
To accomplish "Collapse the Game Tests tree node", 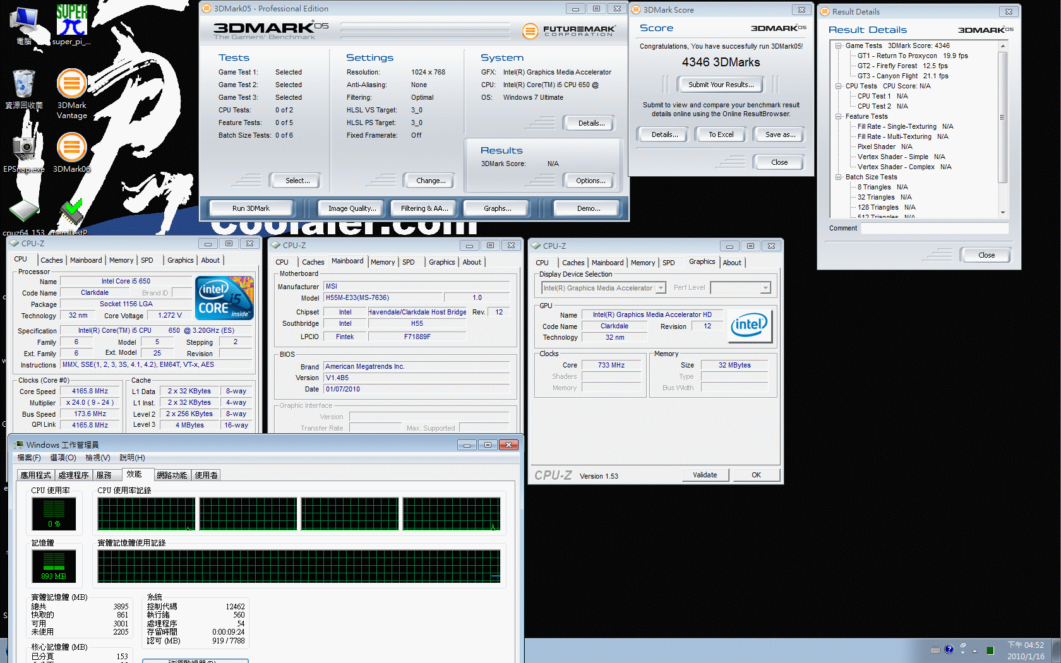I will coord(838,45).
